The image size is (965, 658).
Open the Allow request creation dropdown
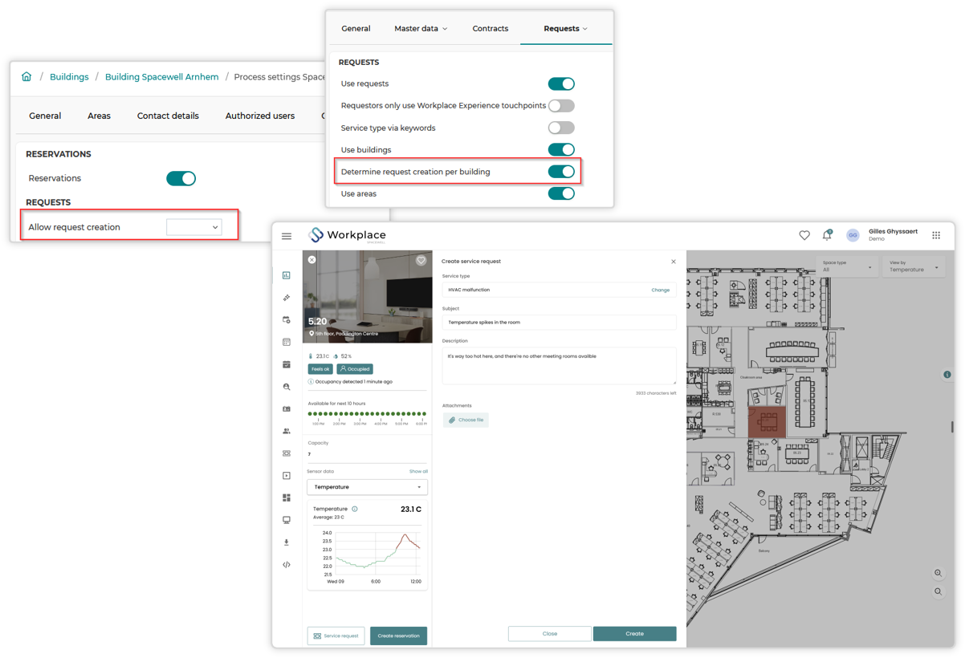pyautogui.click(x=193, y=227)
